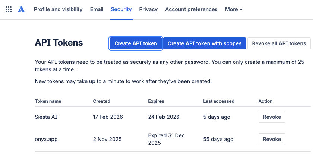Open the Profile and visibility tab
The image size is (313, 157).
[x=58, y=9]
